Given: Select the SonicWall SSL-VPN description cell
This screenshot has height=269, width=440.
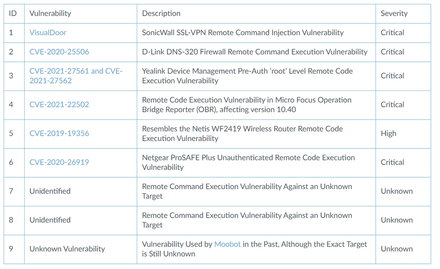Looking at the screenshot, I should click(243, 33).
